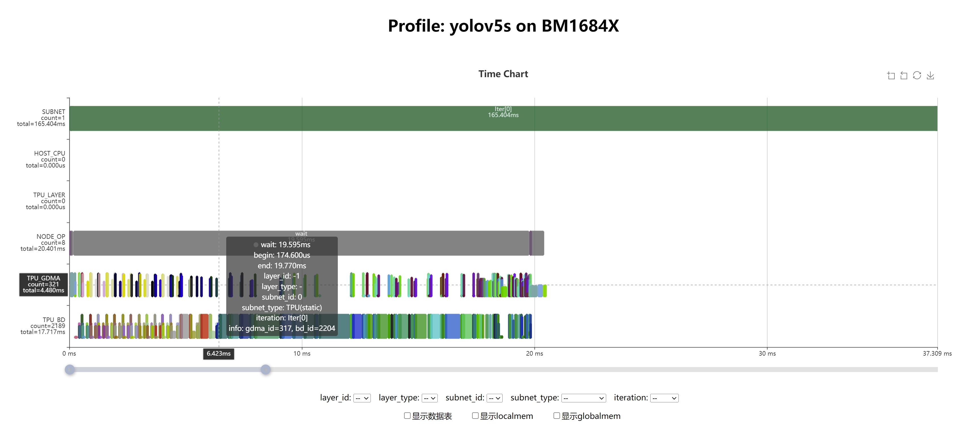Viewport: 971px width, 426px height.
Task: Click the left handle of the zoom slider
Action: coord(70,369)
